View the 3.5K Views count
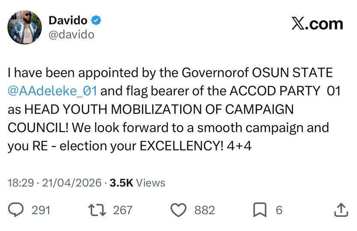The height and width of the screenshot is (231, 357). tap(137, 183)
